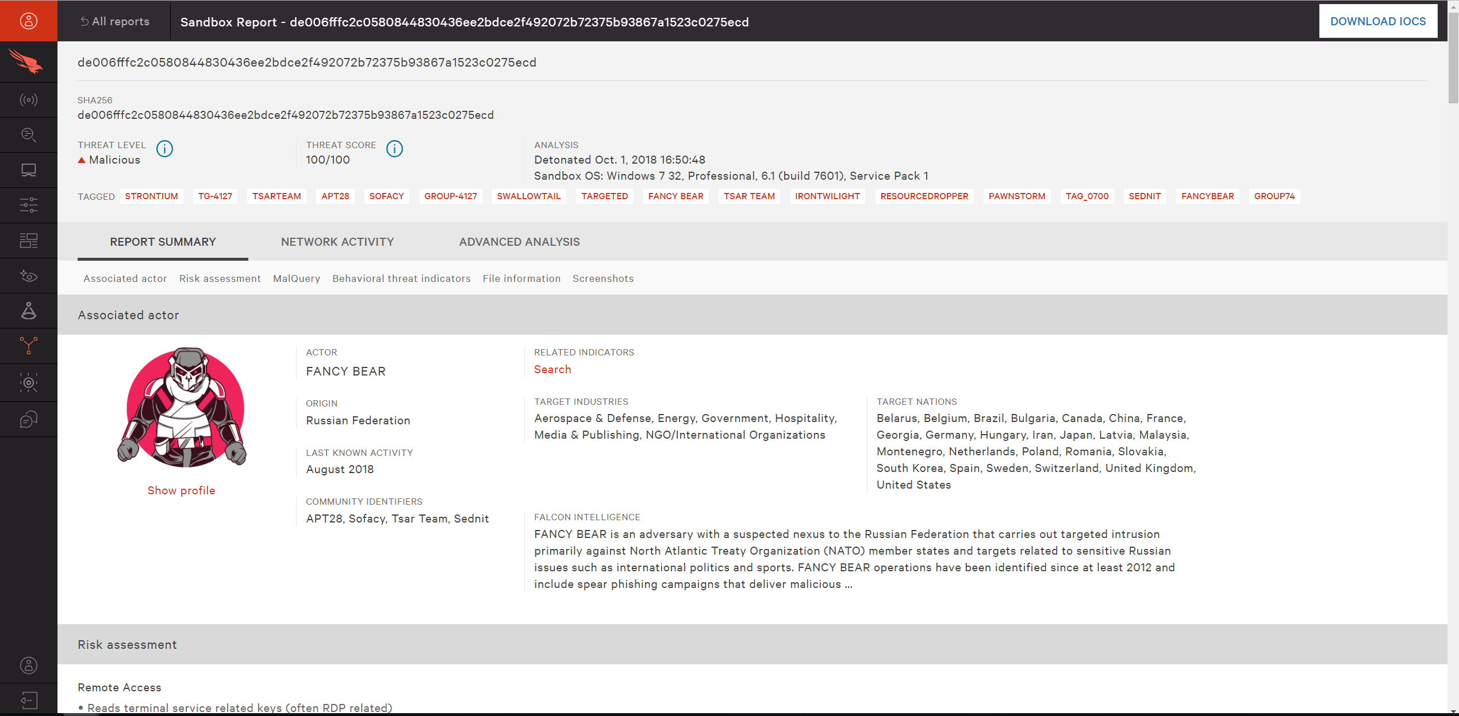Open the sandbox flask icon in sidebar
The image size is (1459, 716).
28,311
